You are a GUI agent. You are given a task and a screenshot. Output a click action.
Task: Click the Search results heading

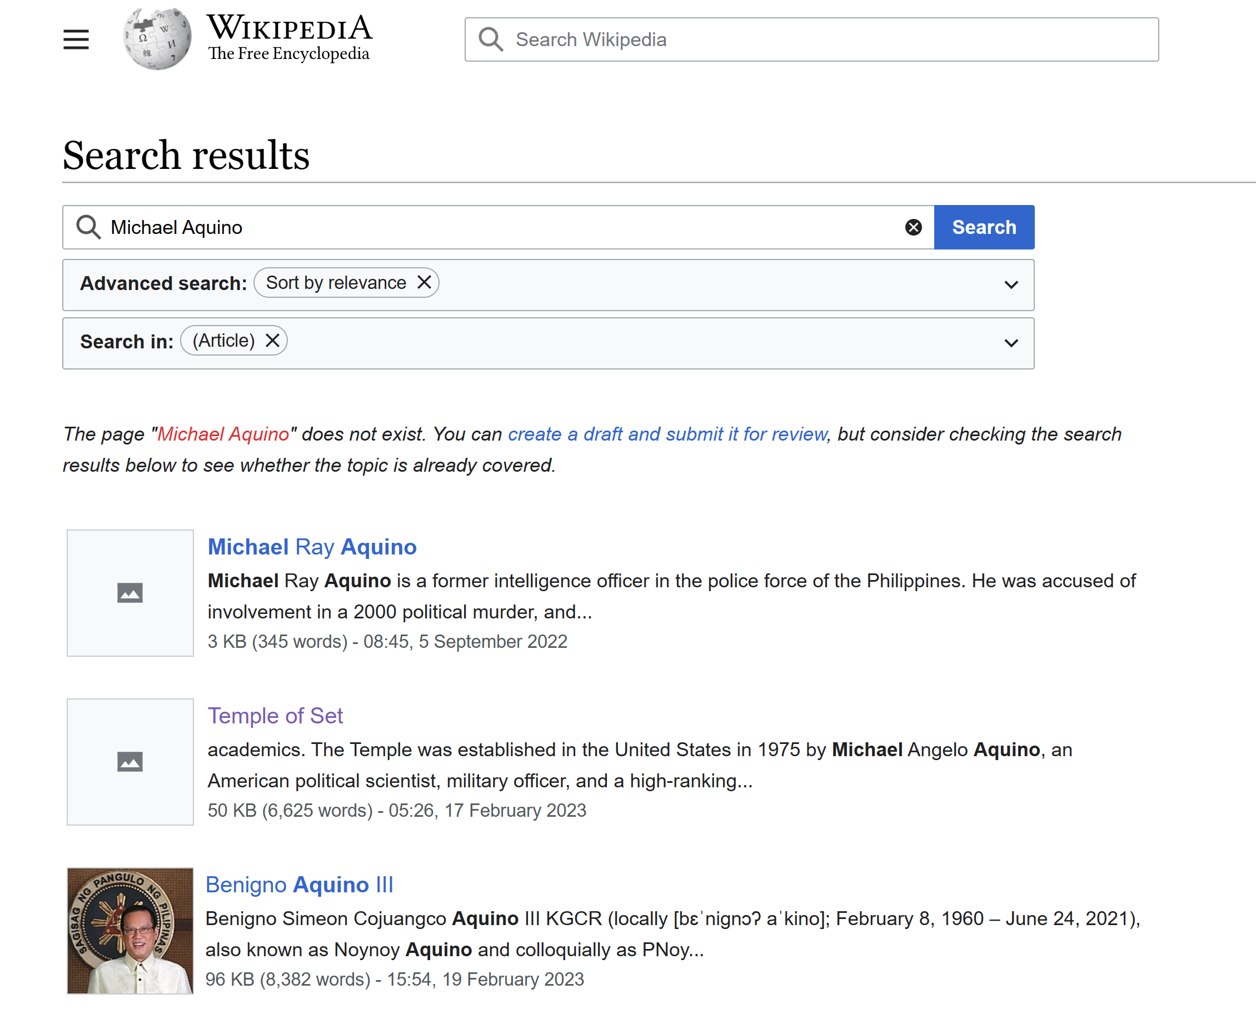click(x=186, y=156)
